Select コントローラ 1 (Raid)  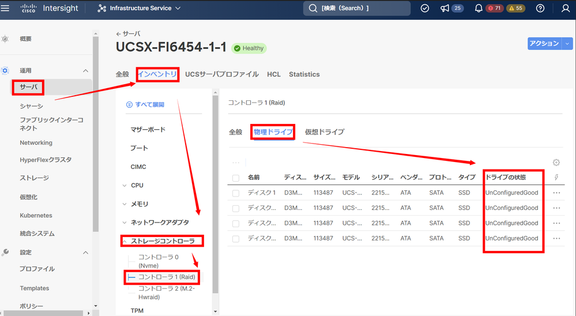point(167,277)
